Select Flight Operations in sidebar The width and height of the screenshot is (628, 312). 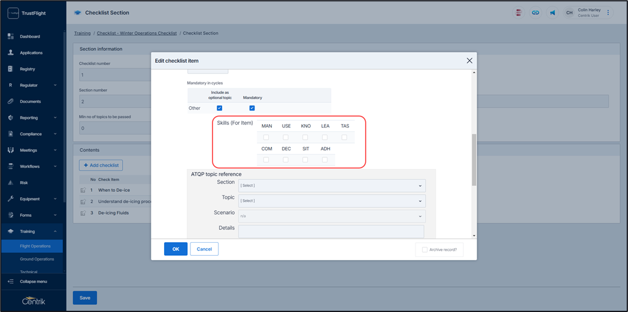click(35, 246)
